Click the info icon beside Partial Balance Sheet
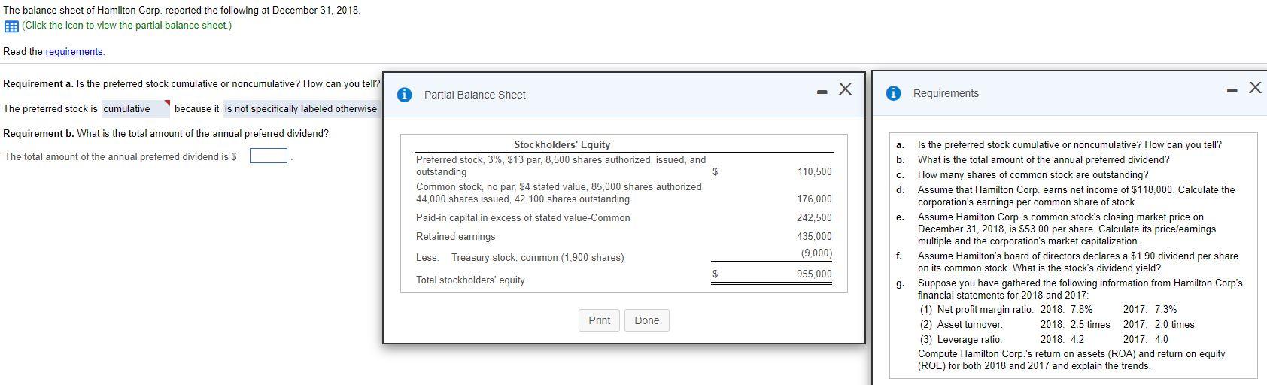Screen dimensions: 1267x385 point(405,95)
